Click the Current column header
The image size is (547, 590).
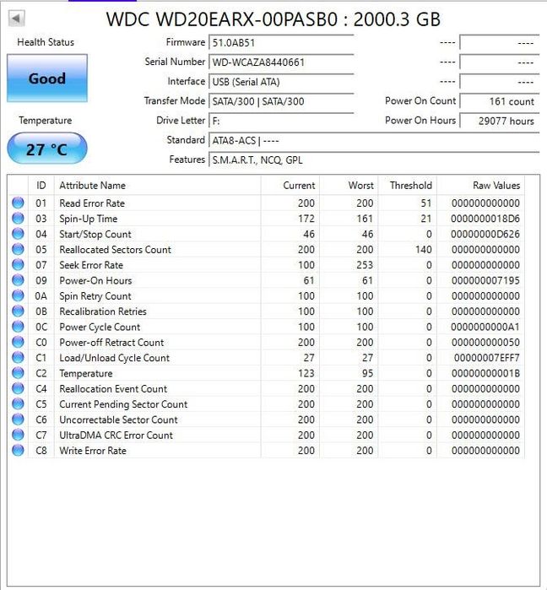(290, 185)
